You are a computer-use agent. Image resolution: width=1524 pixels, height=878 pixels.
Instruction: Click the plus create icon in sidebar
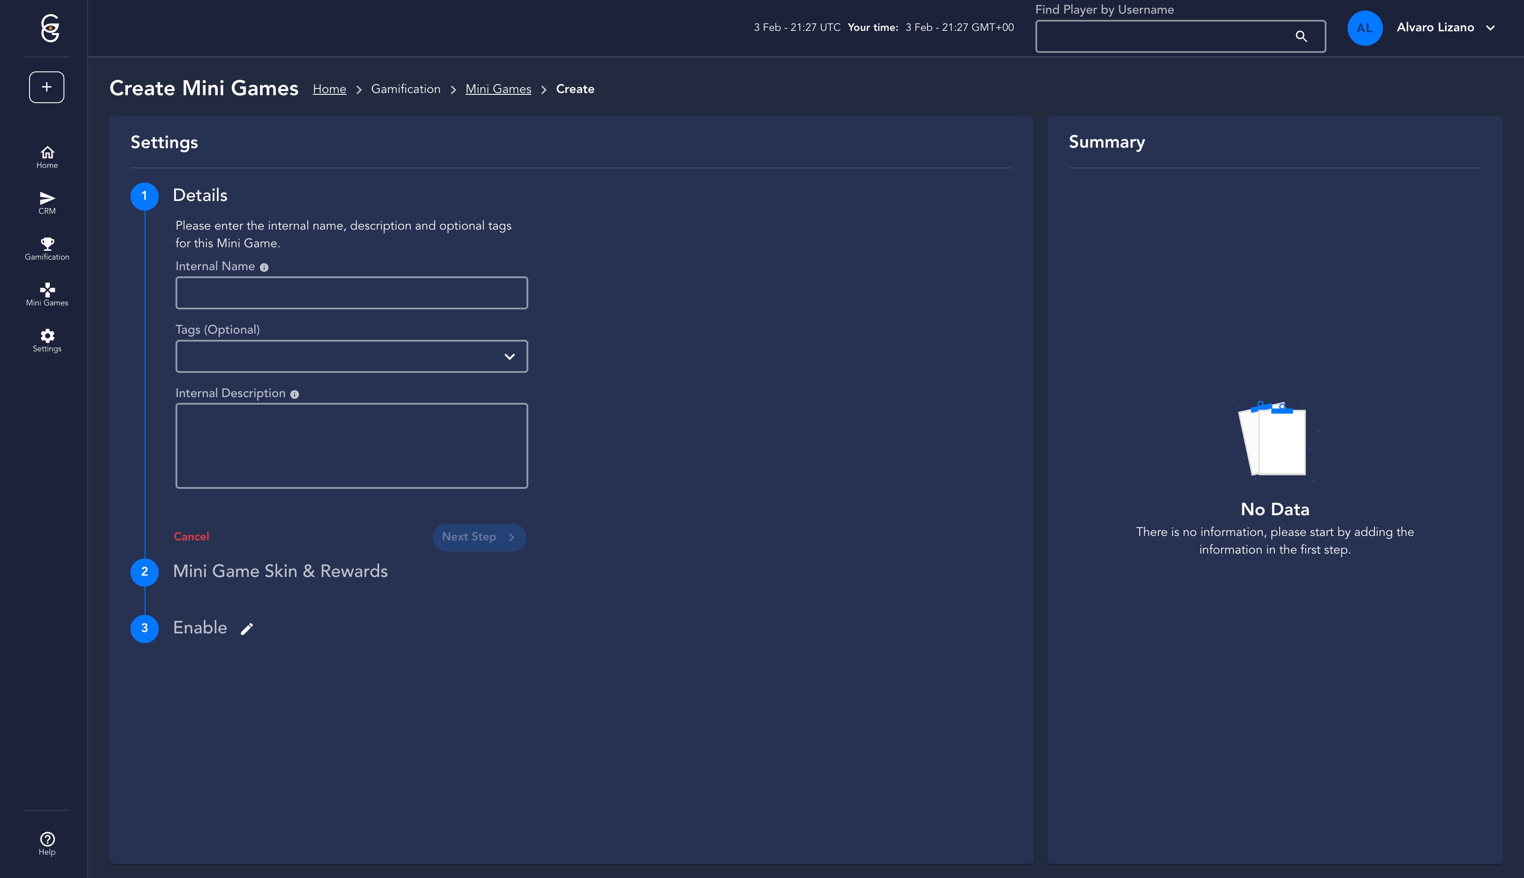point(46,87)
